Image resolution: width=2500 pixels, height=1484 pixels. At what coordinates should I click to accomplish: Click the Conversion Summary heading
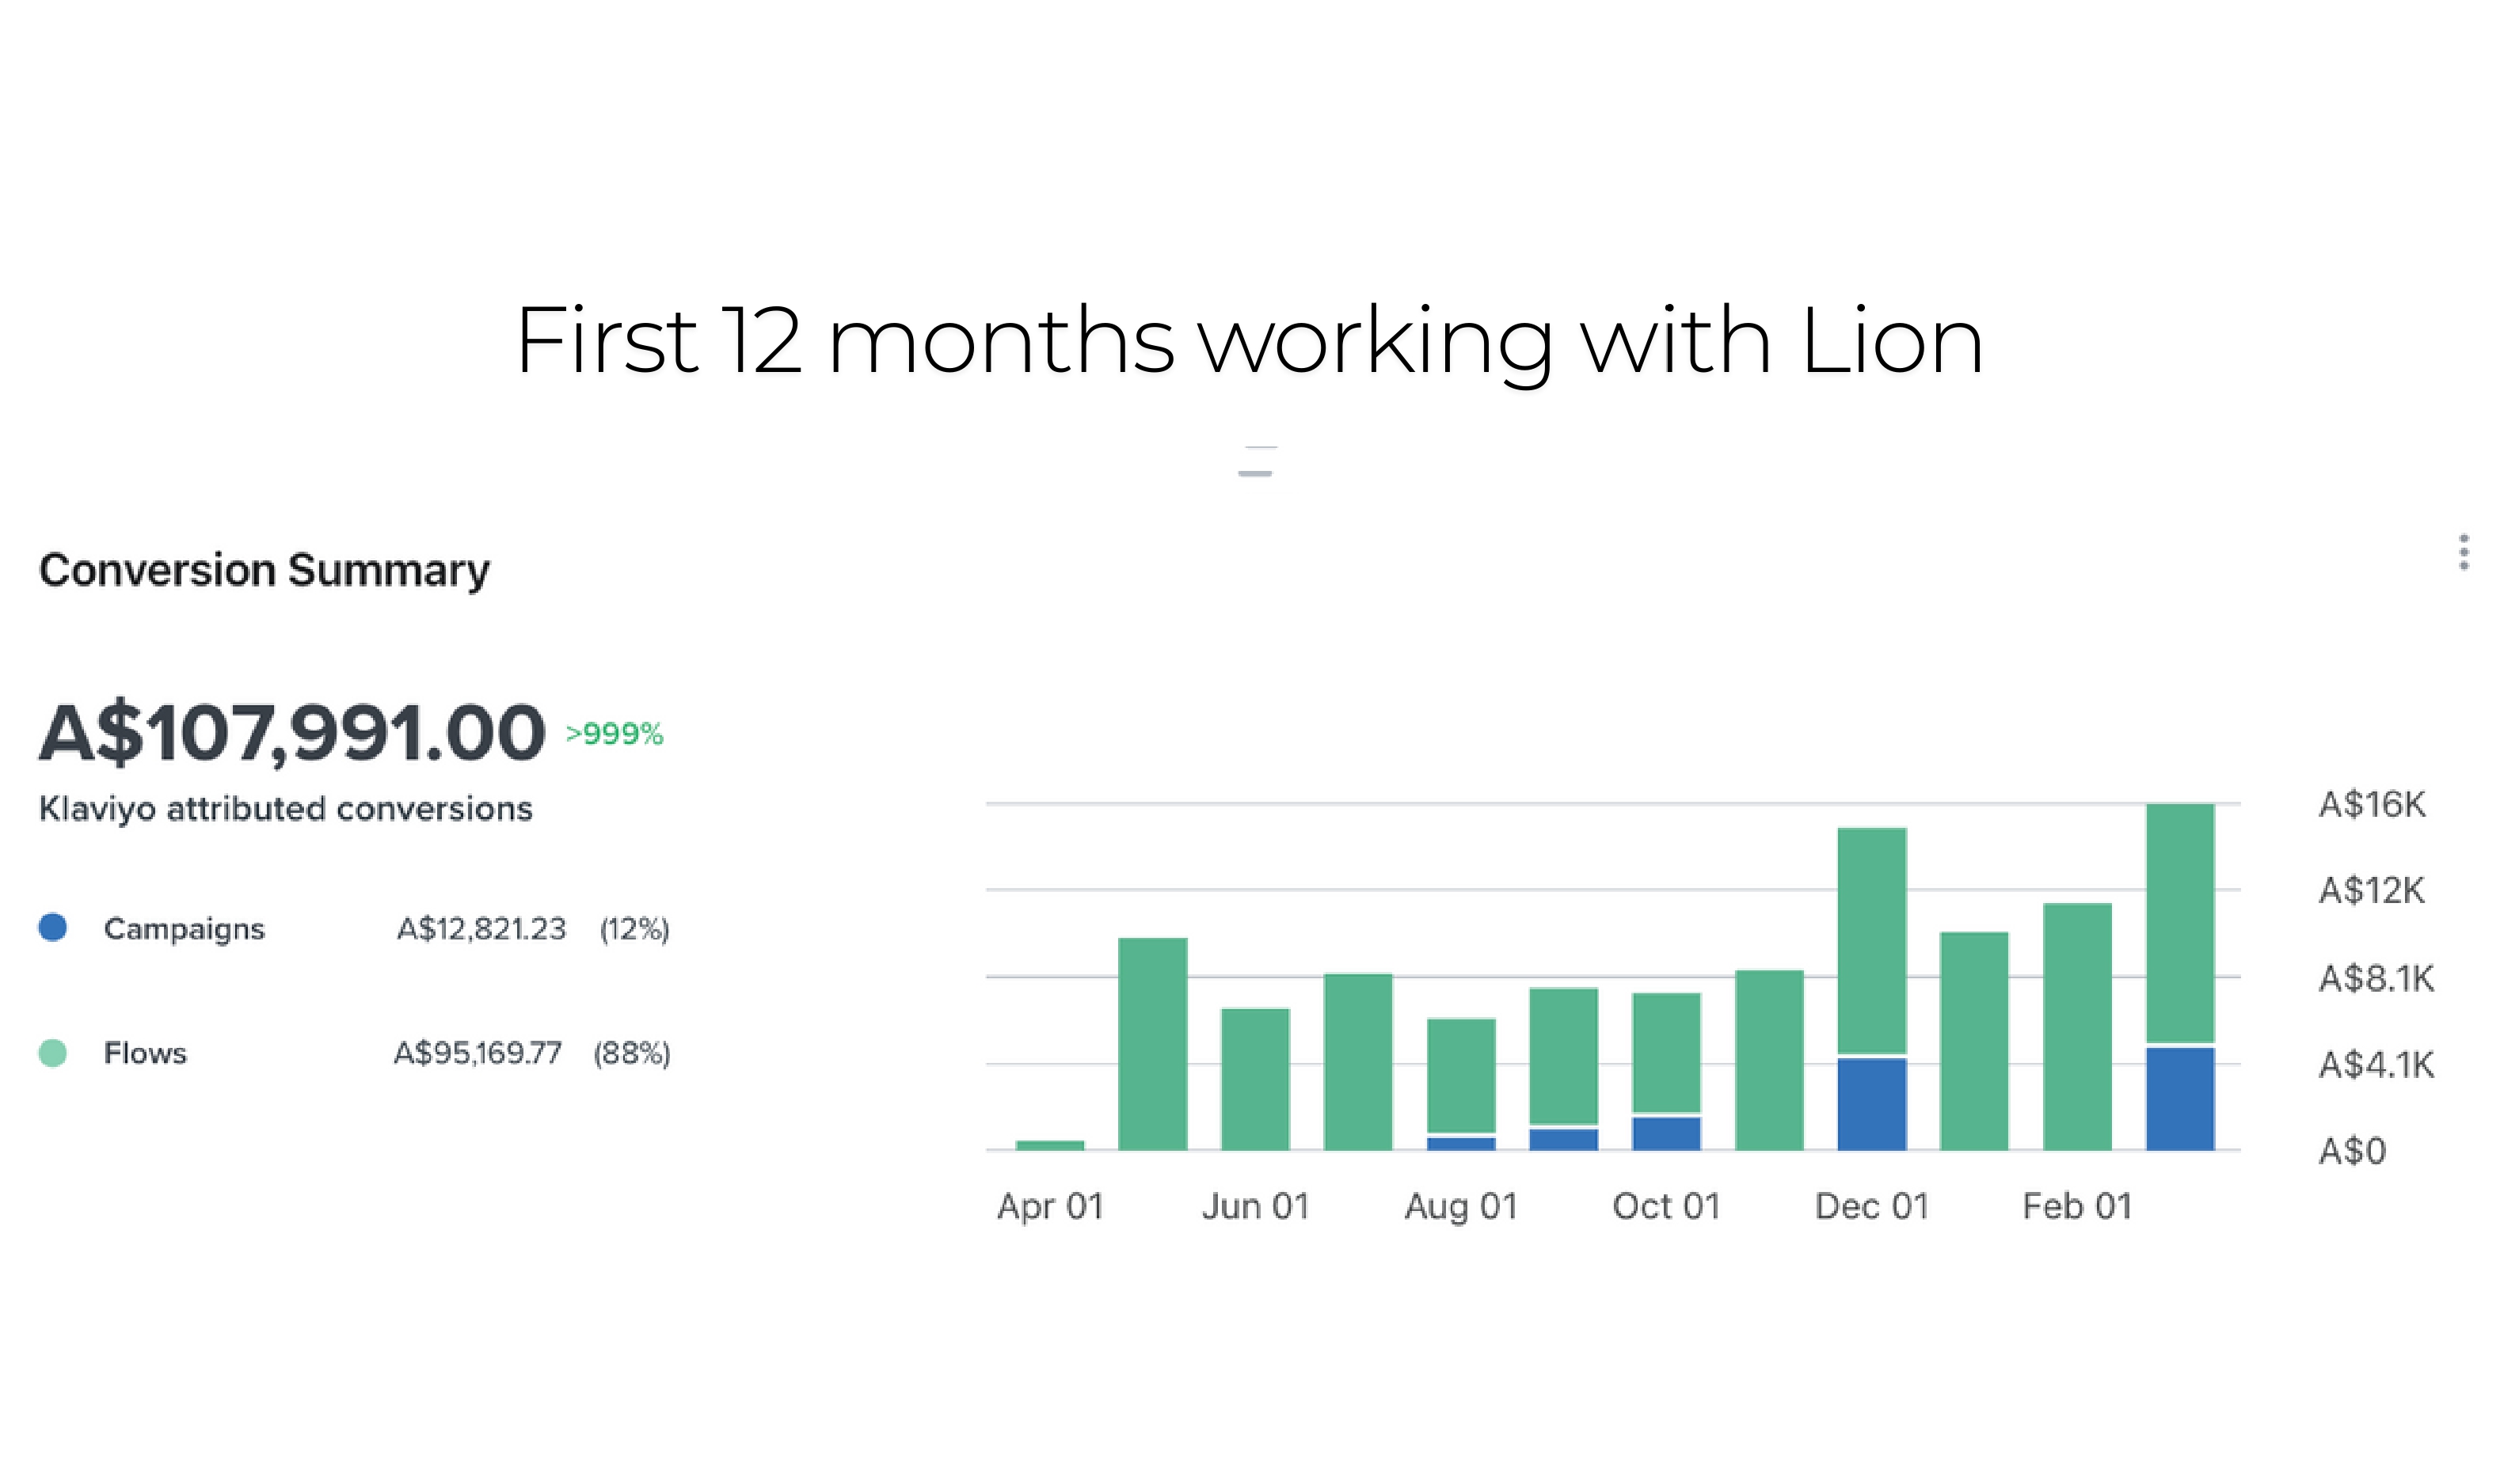(x=264, y=570)
